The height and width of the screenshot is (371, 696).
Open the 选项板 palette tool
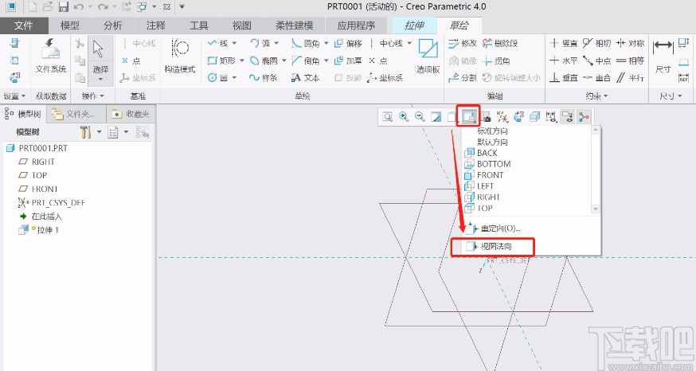coord(428,56)
